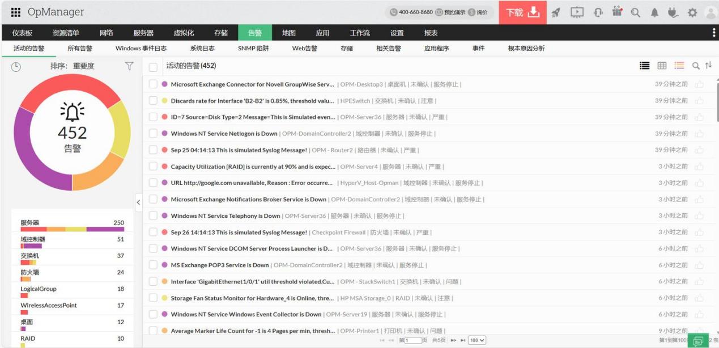
Task: Select the WirelessAccessPoint 17 category row
Action: pos(72,307)
